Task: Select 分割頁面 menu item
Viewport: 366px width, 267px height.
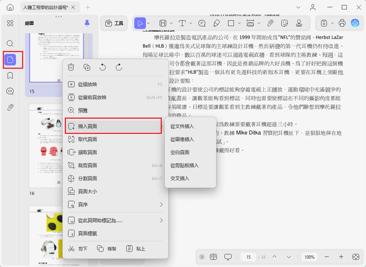Action: (x=115, y=178)
